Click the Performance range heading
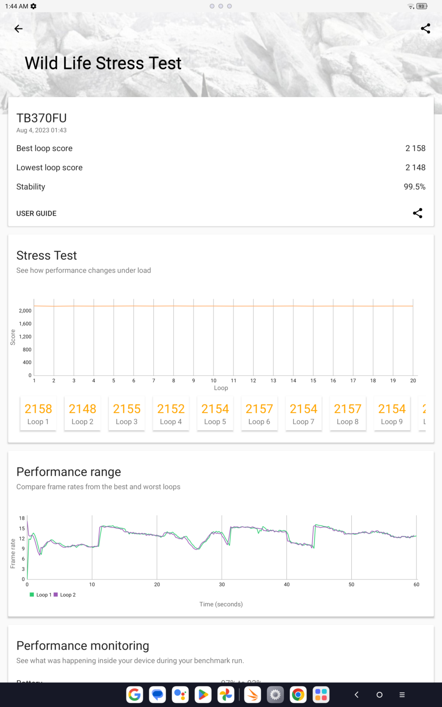The height and width of the screenshot is (707, 442). pyautogui.click(x=69, y=472)
